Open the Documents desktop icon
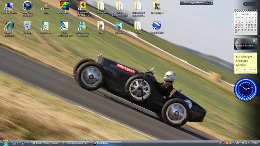The image size is (260, 146). pyautogui.click(x=46, y=27)
